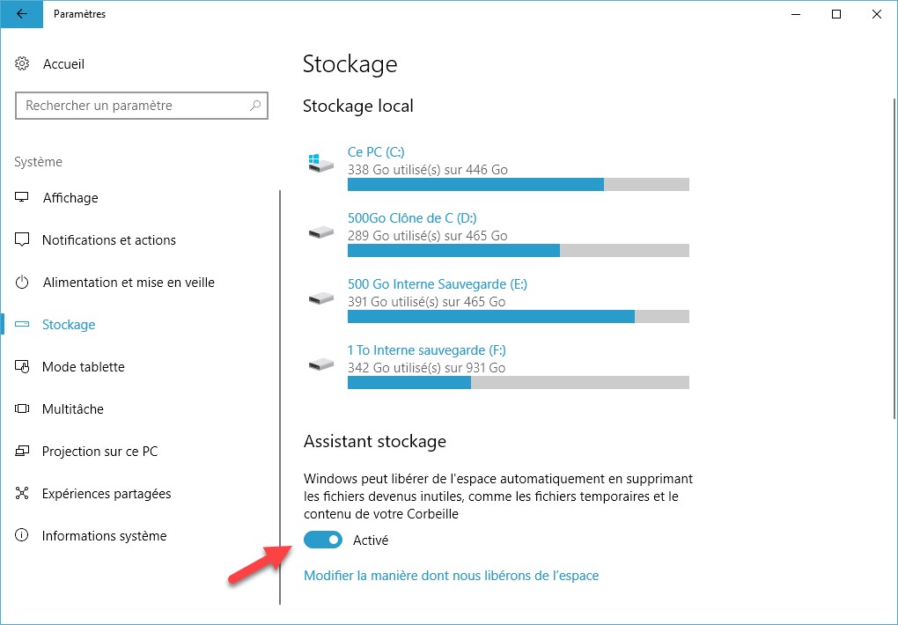
Task: Open the Ce PC (C:) drive details
Action: coord(376,152)
